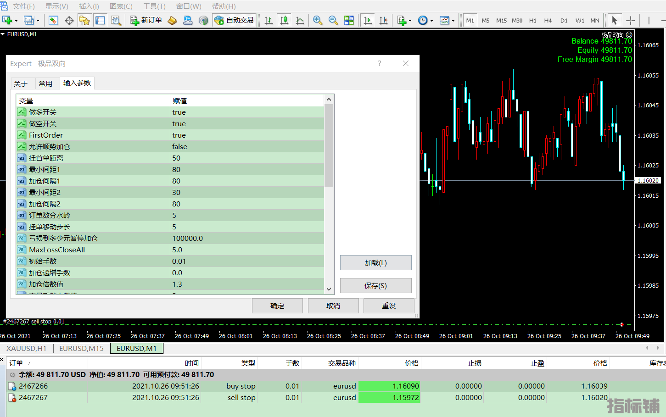Click the help question mark in Expert dialog
Screen dimensions: 666x417
pyautogui.click(x=379, y=63)
